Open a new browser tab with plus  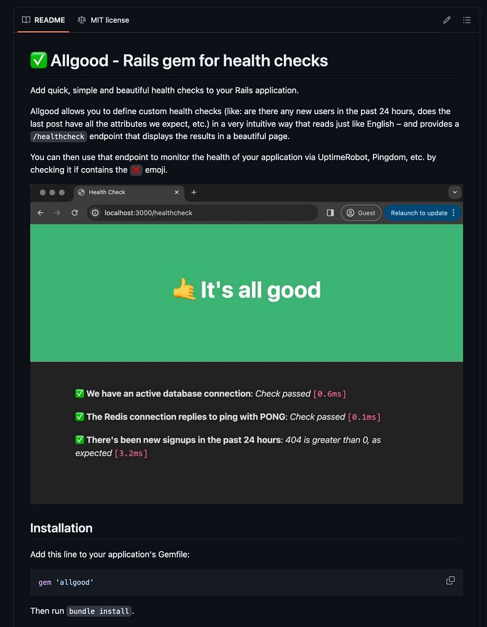point(194,192)
